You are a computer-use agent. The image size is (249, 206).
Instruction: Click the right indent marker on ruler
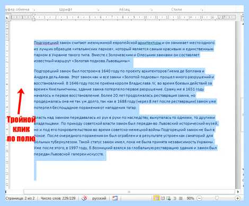pos(219,18)
